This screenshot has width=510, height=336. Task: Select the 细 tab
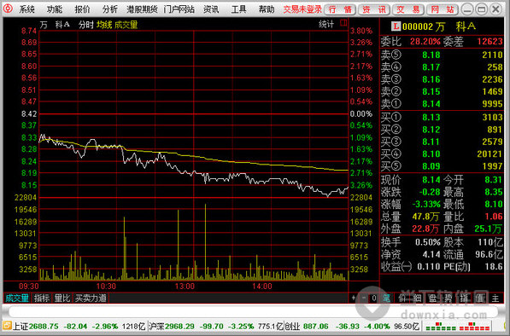point(417,298)
